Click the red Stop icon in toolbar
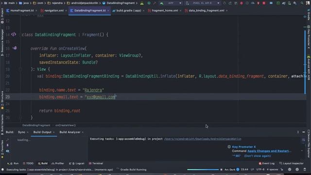The width and height of the screenshot is (311, 175). click(264, 3)
